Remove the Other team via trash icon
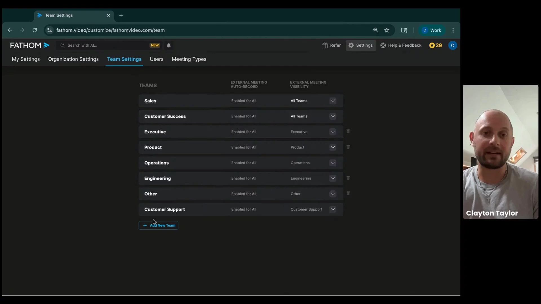This screenshot has width=541, height=304. [348, 193]
